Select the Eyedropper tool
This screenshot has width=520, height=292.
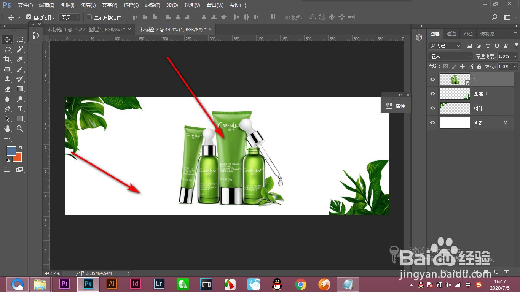point(20,59)
